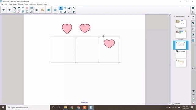The height and width of the screenshot is (110, 196).
Task: Select page 5 thumbnail with yellow boxes
Action: point(181,63)
